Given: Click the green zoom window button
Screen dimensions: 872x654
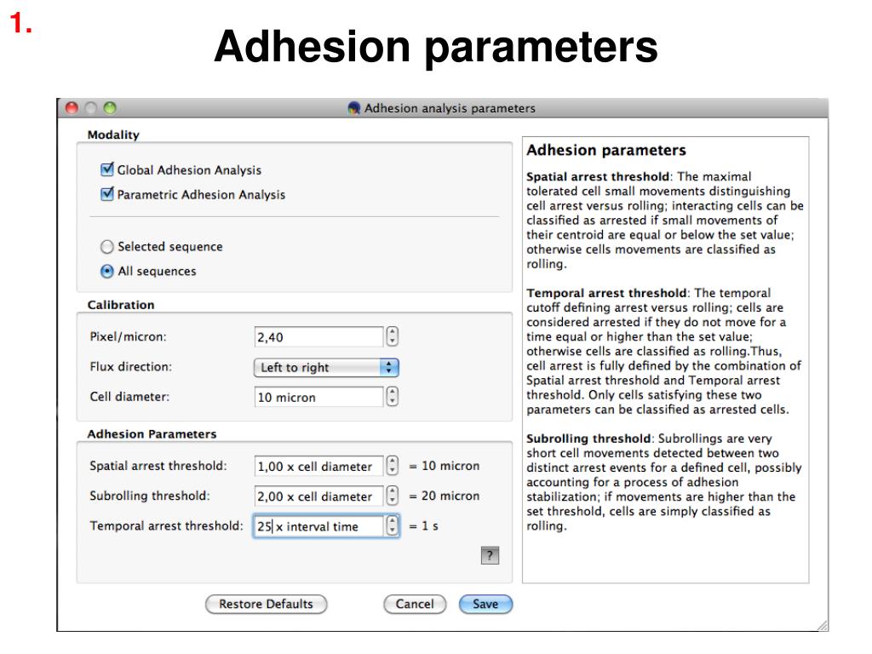Looking at the screenshot, I should tap(110, 108).
